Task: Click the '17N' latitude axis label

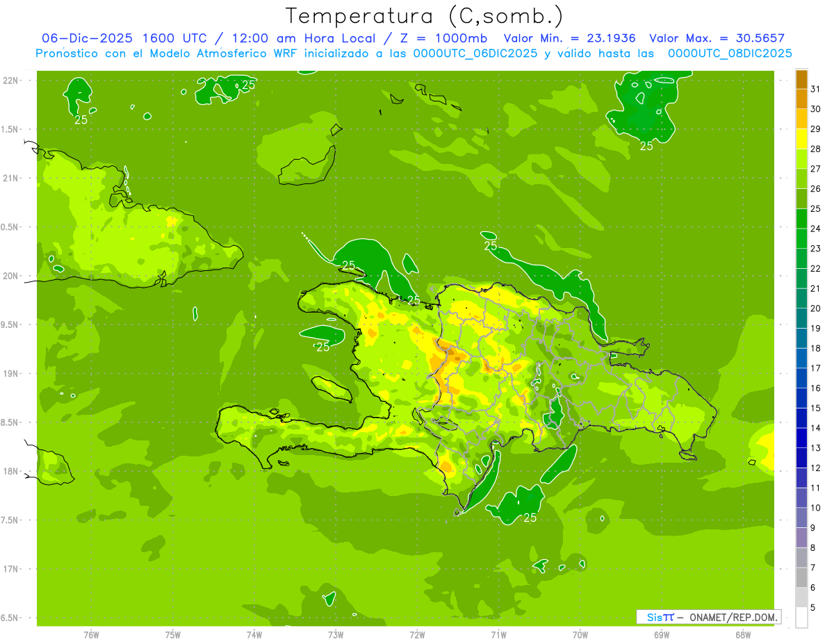Action: click(x=10, y=569)
